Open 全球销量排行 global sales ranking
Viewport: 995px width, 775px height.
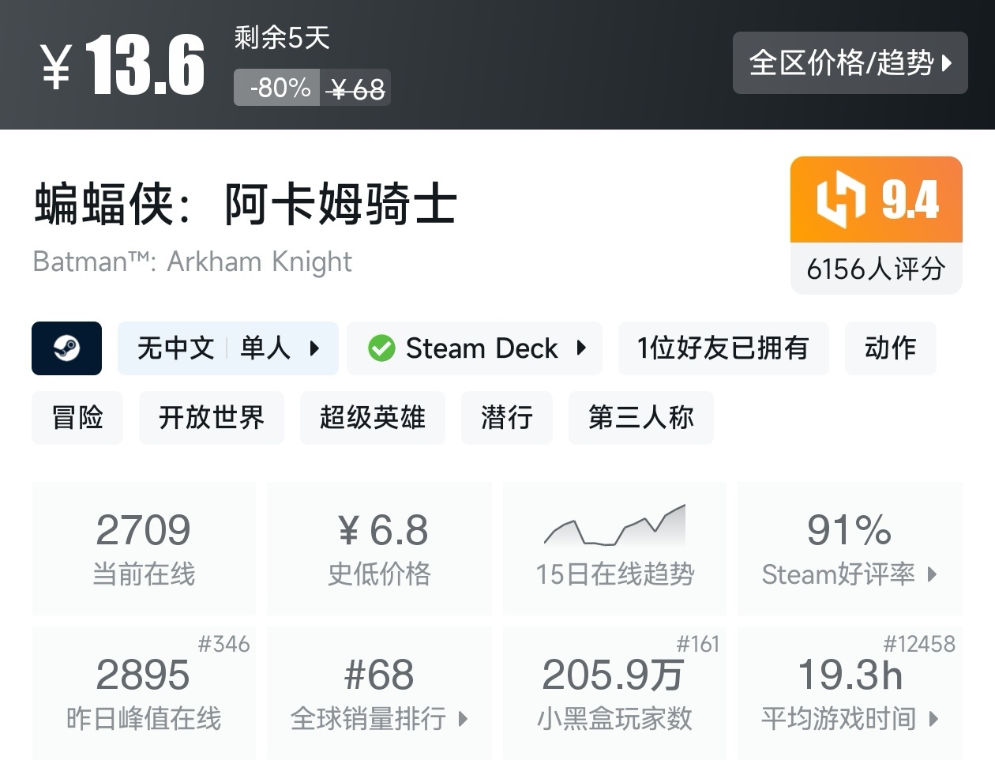[x=379, y=693]
